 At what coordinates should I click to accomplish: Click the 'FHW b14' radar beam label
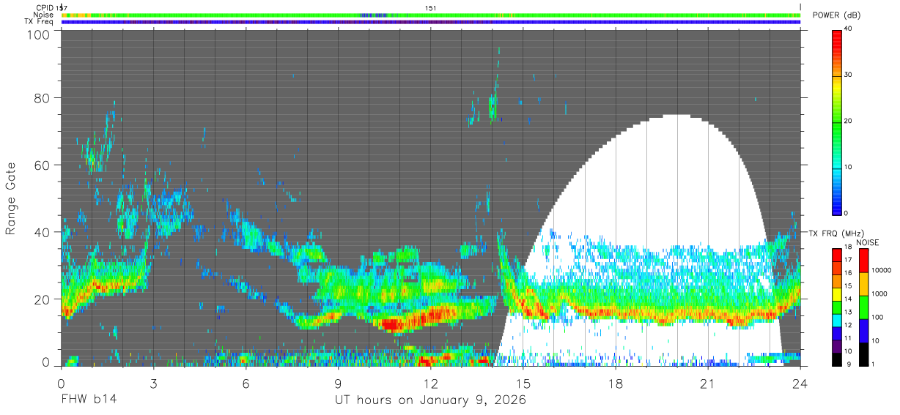[88, 400]
